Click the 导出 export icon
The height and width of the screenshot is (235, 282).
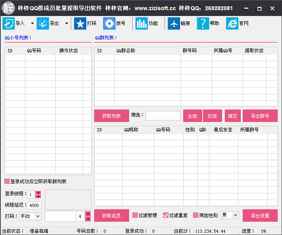click(43, 23)
